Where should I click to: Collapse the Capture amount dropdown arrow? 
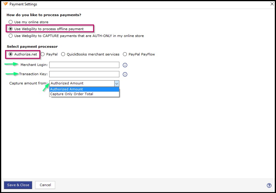(117, 84)
